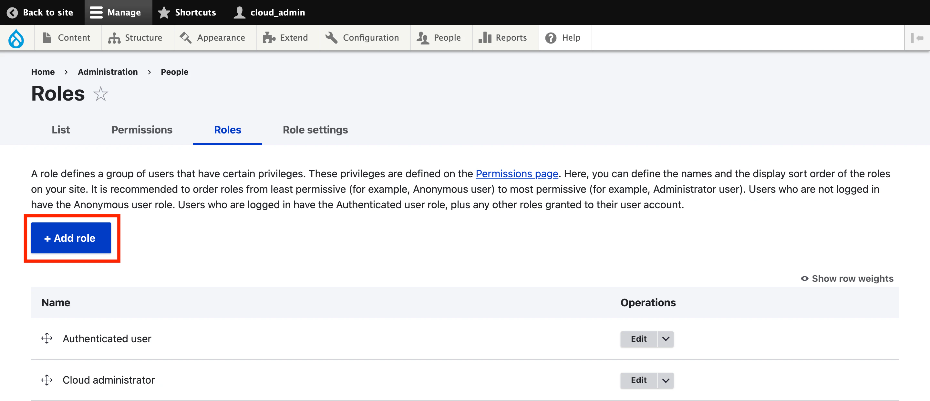Follow the Permissions page link
Image resolution: width=930 pixels, height=401 pixels.
[x=517, y=174]
